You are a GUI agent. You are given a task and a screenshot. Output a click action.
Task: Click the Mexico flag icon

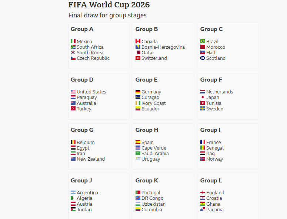click(73, 41)
